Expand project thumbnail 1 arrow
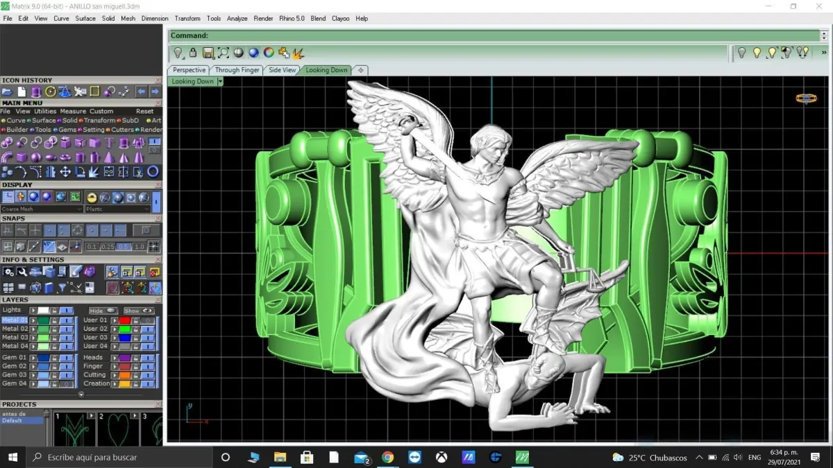 [x=91, y=415]
